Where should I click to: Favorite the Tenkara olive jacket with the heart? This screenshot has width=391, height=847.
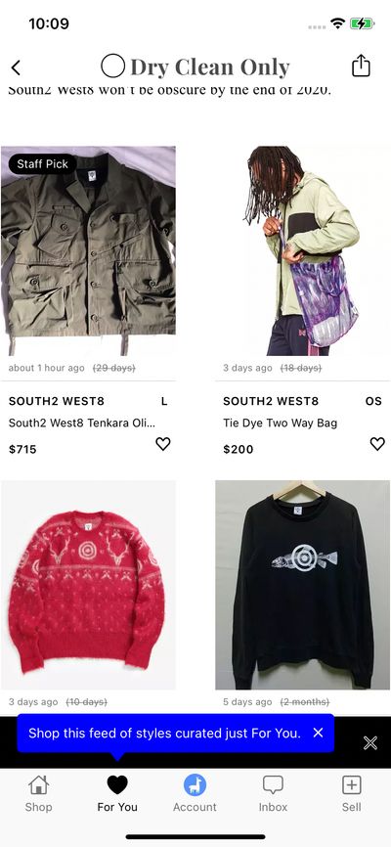162,444
